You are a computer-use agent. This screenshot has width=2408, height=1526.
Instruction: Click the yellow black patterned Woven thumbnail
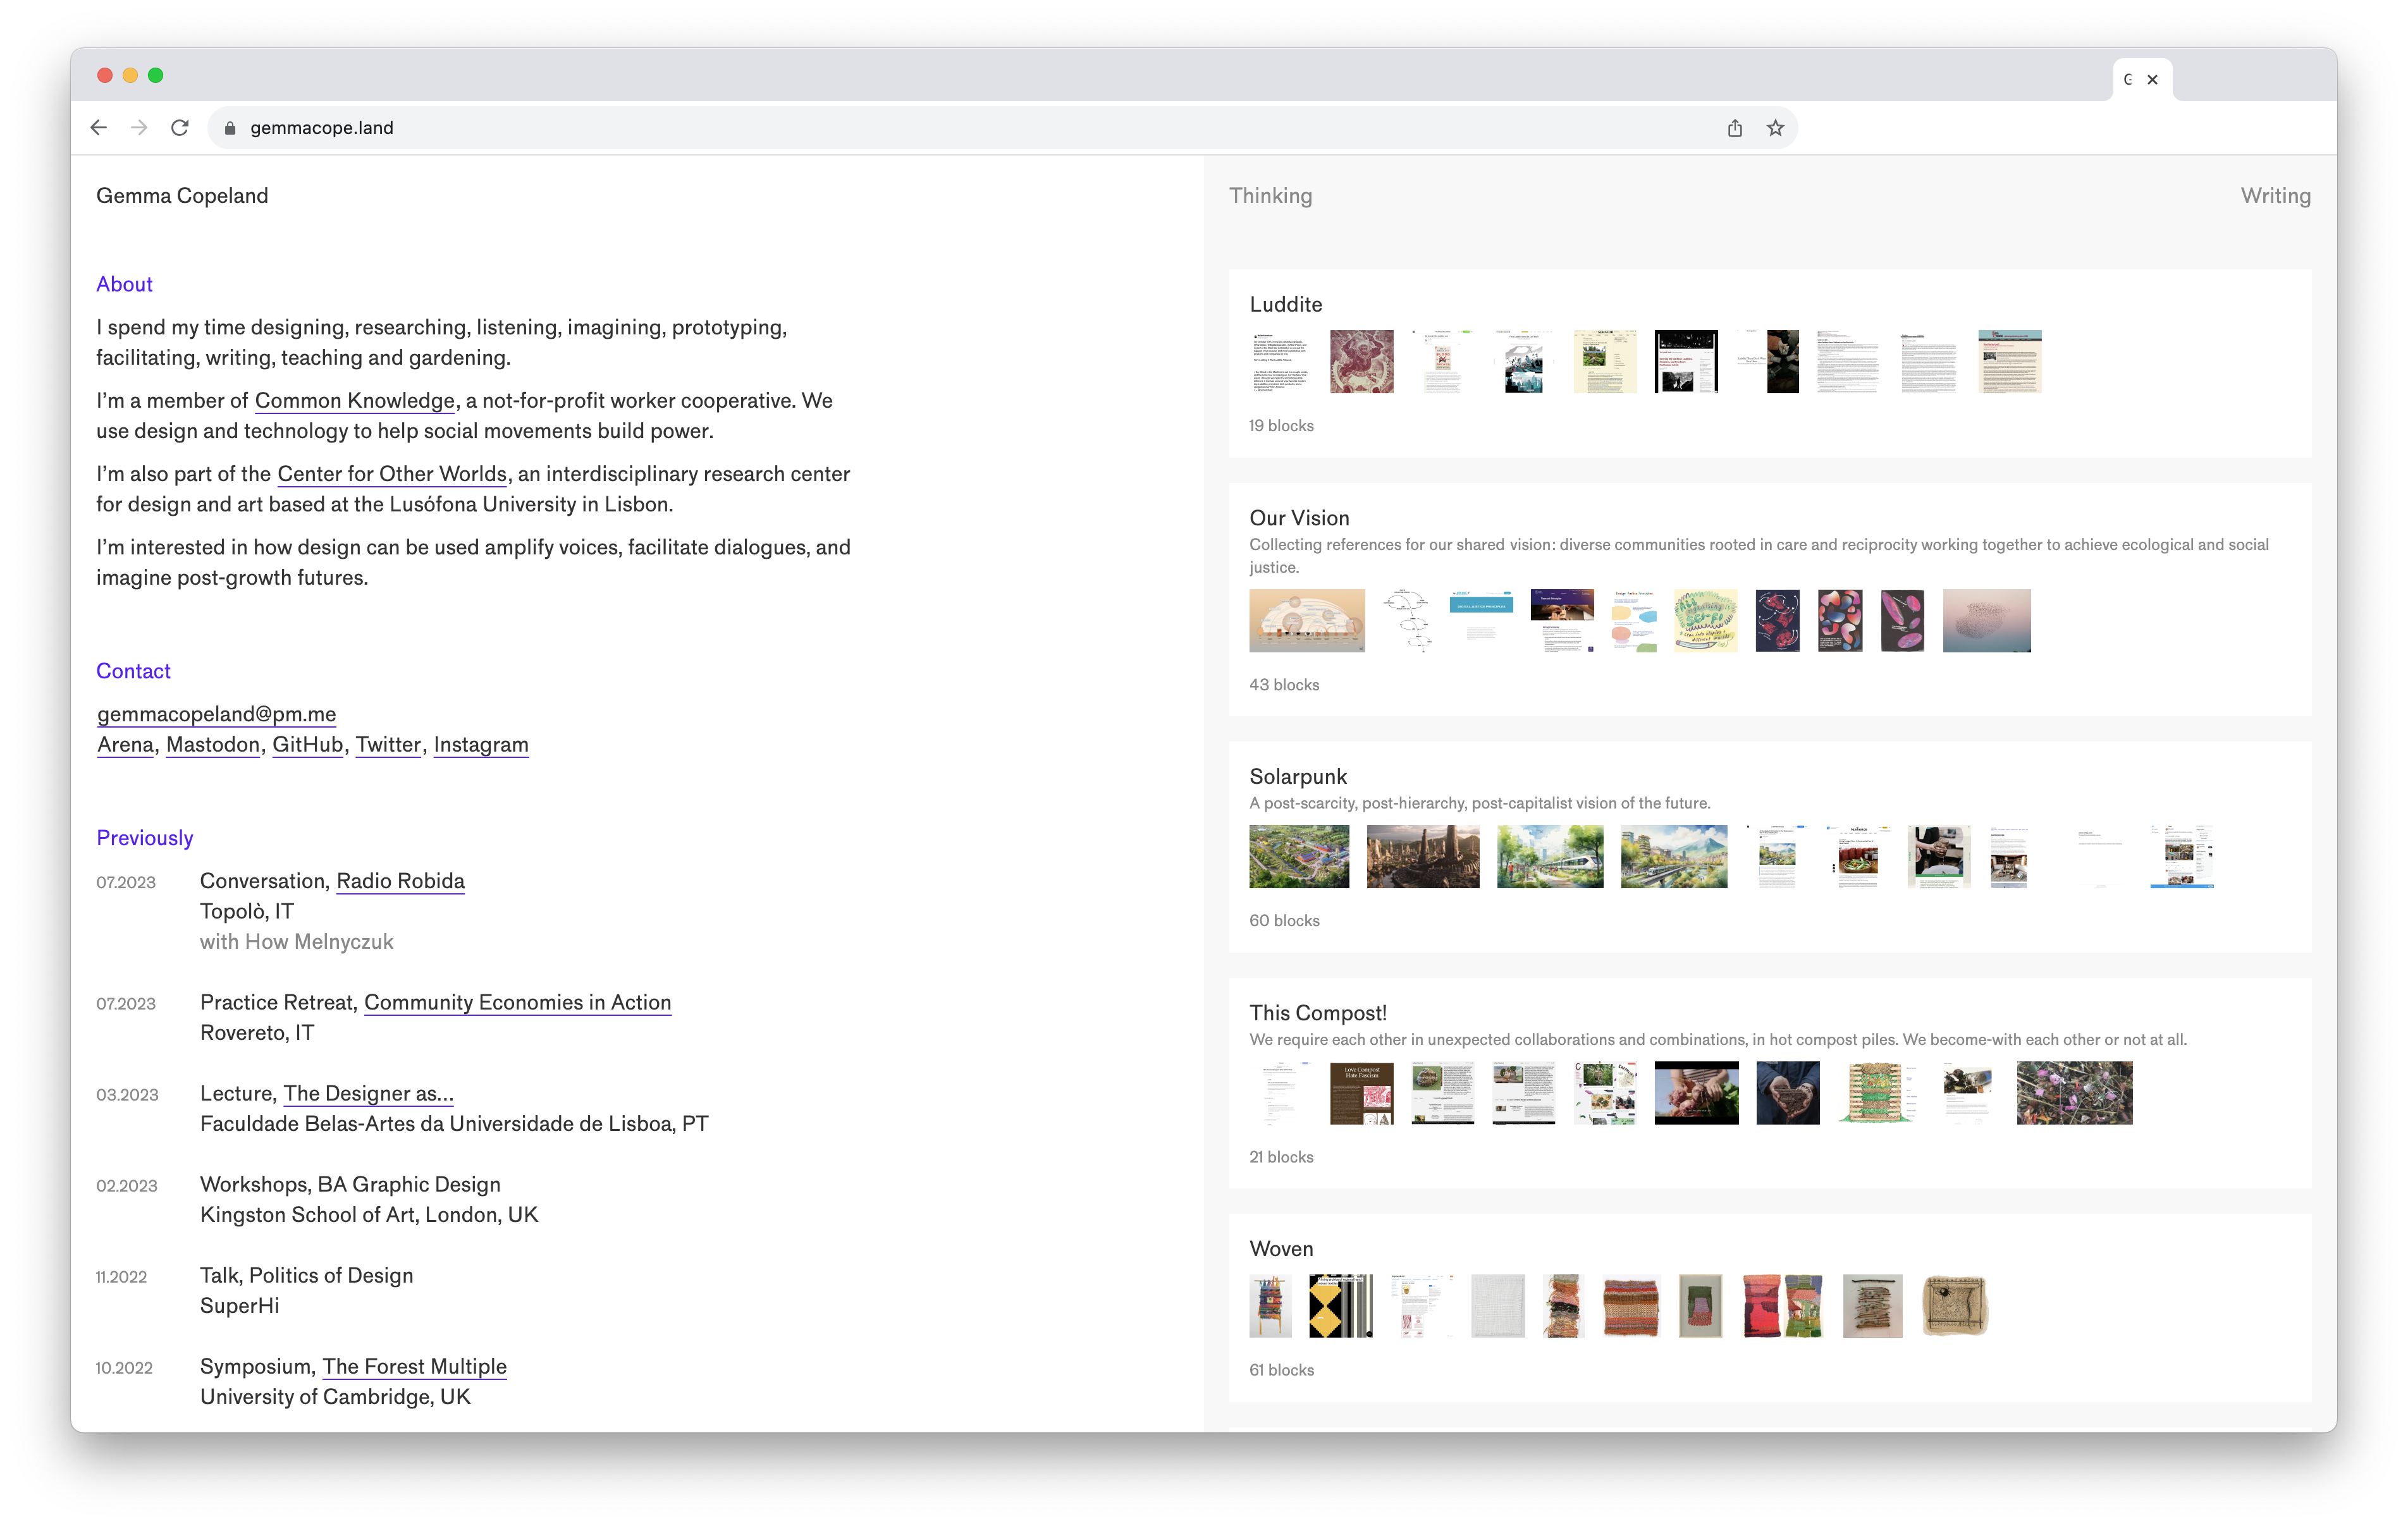click(x=1340, y=1306)
